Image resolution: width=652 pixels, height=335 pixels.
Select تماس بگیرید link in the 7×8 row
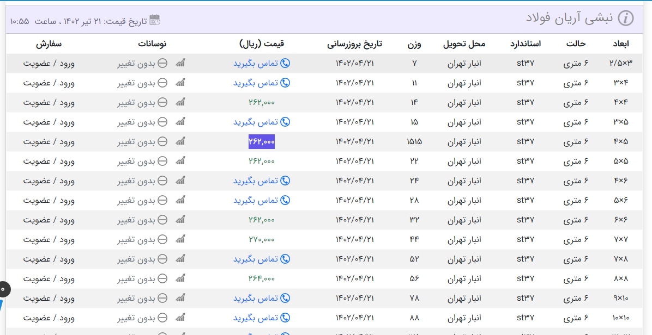[x=256, y=259]
